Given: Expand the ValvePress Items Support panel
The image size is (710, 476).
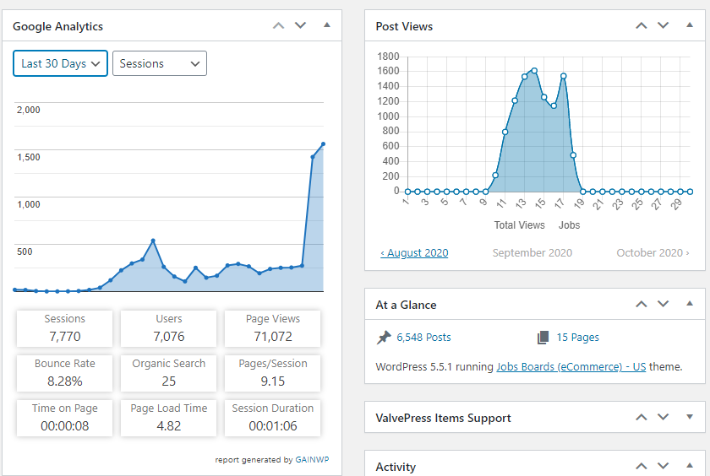Looking at the screenshot, I should [x=690, y=417].
